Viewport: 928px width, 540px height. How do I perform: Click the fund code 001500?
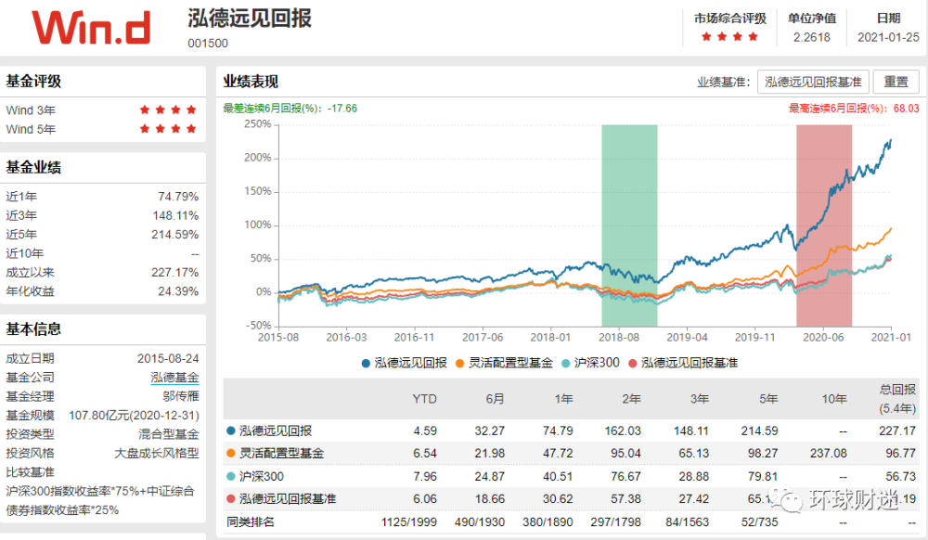[x=208, y=44]
